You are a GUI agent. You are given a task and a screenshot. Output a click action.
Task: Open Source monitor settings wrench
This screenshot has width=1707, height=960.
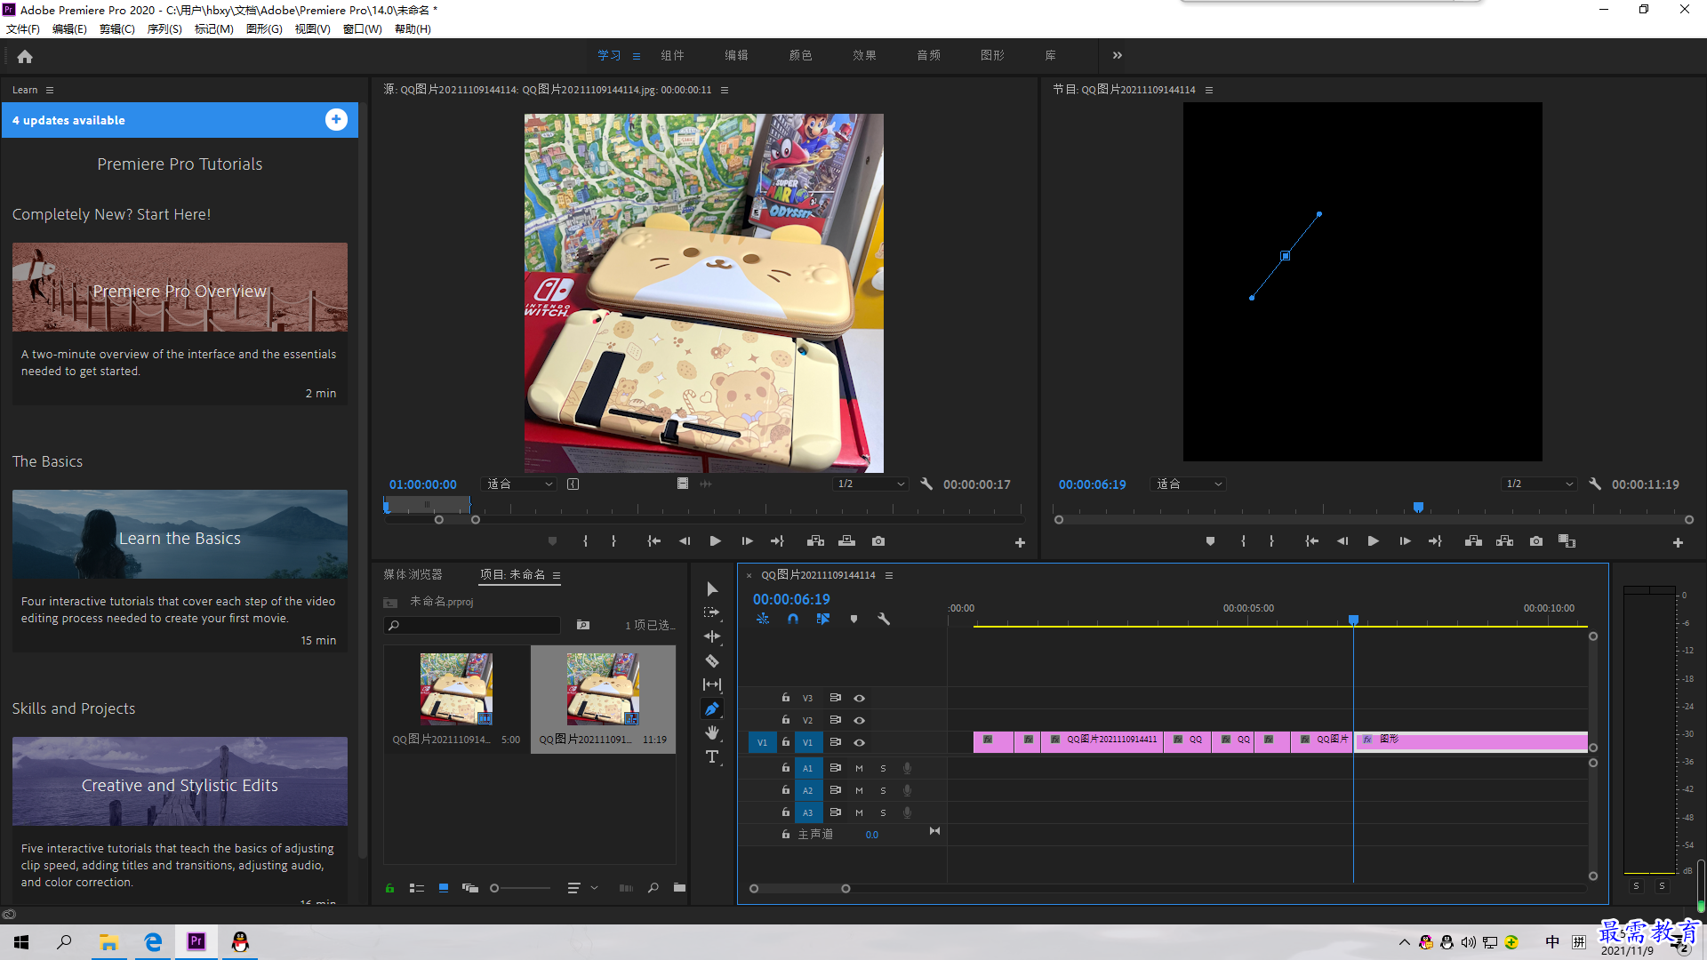pos(926,484)
